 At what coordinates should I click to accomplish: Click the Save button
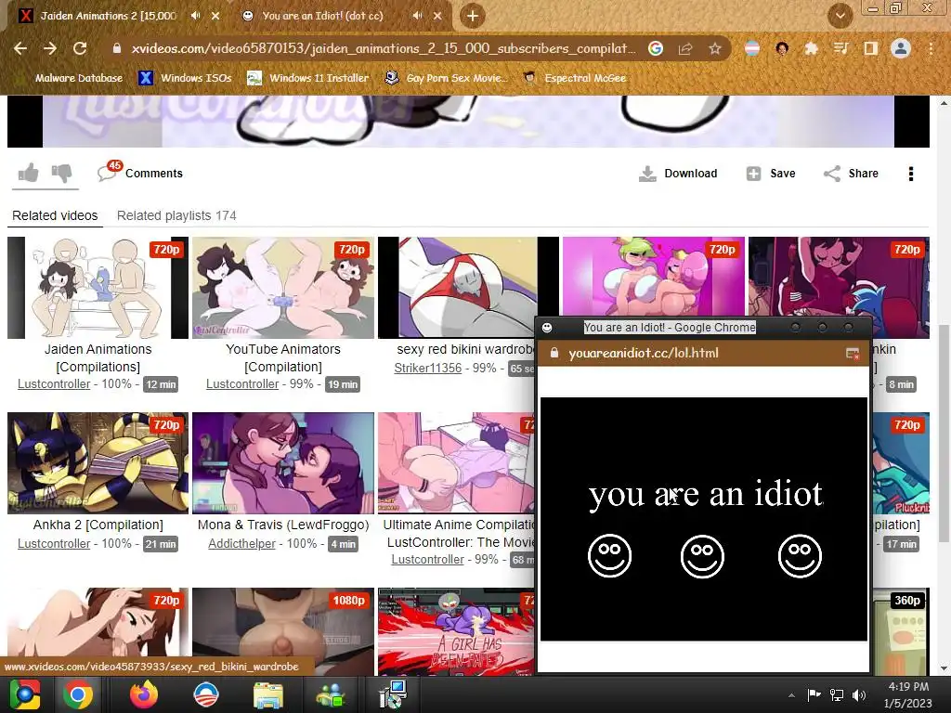point(770,174)
